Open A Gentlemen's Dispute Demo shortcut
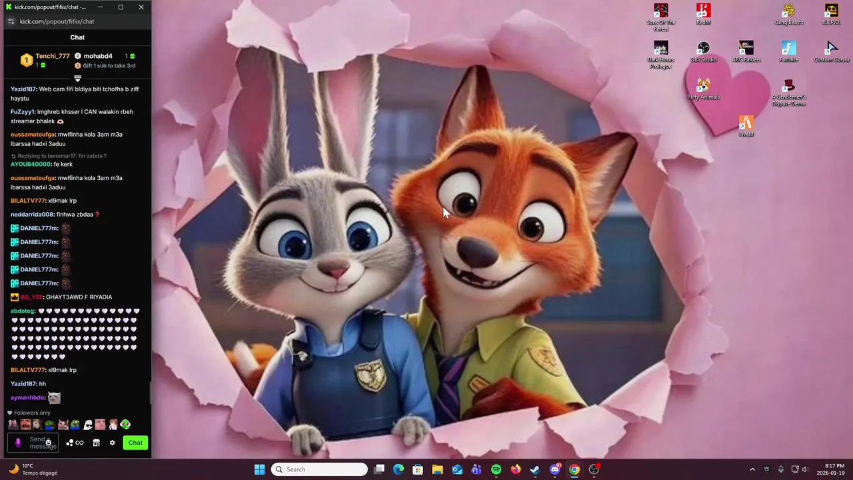This screenshot has height=480, width=853. click(x=789, y=92)
